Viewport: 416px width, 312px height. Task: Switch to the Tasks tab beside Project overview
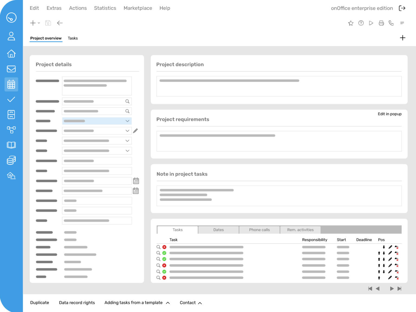(73, 38)
